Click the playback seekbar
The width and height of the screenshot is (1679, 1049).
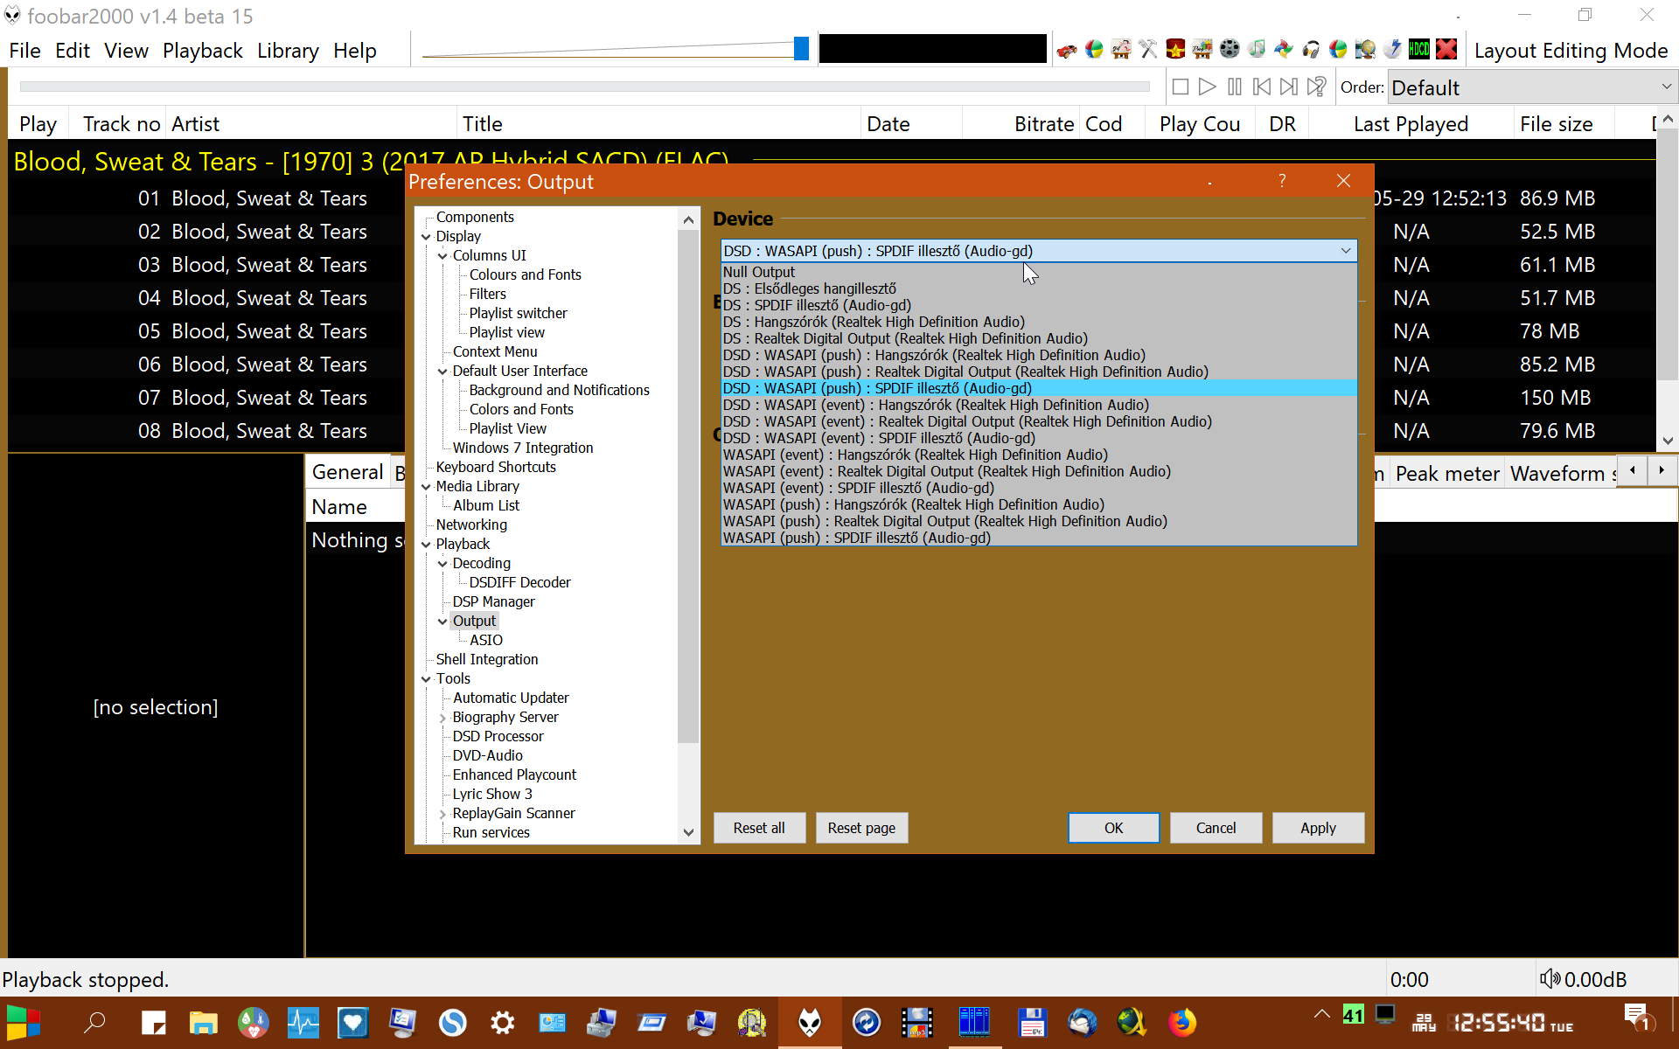pyautogui.click(x=584, y=87)
